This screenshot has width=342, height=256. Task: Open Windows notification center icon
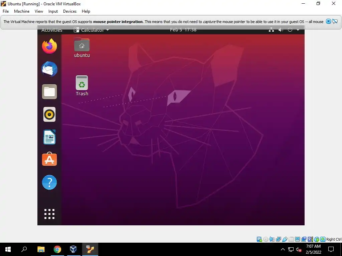tap(331, 249)
